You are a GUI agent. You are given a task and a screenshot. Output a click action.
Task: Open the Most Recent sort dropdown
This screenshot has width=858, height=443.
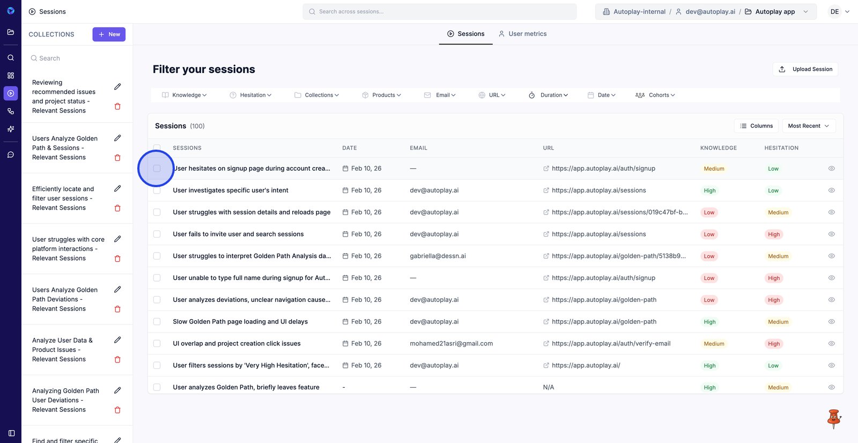[x=808, y=126]
